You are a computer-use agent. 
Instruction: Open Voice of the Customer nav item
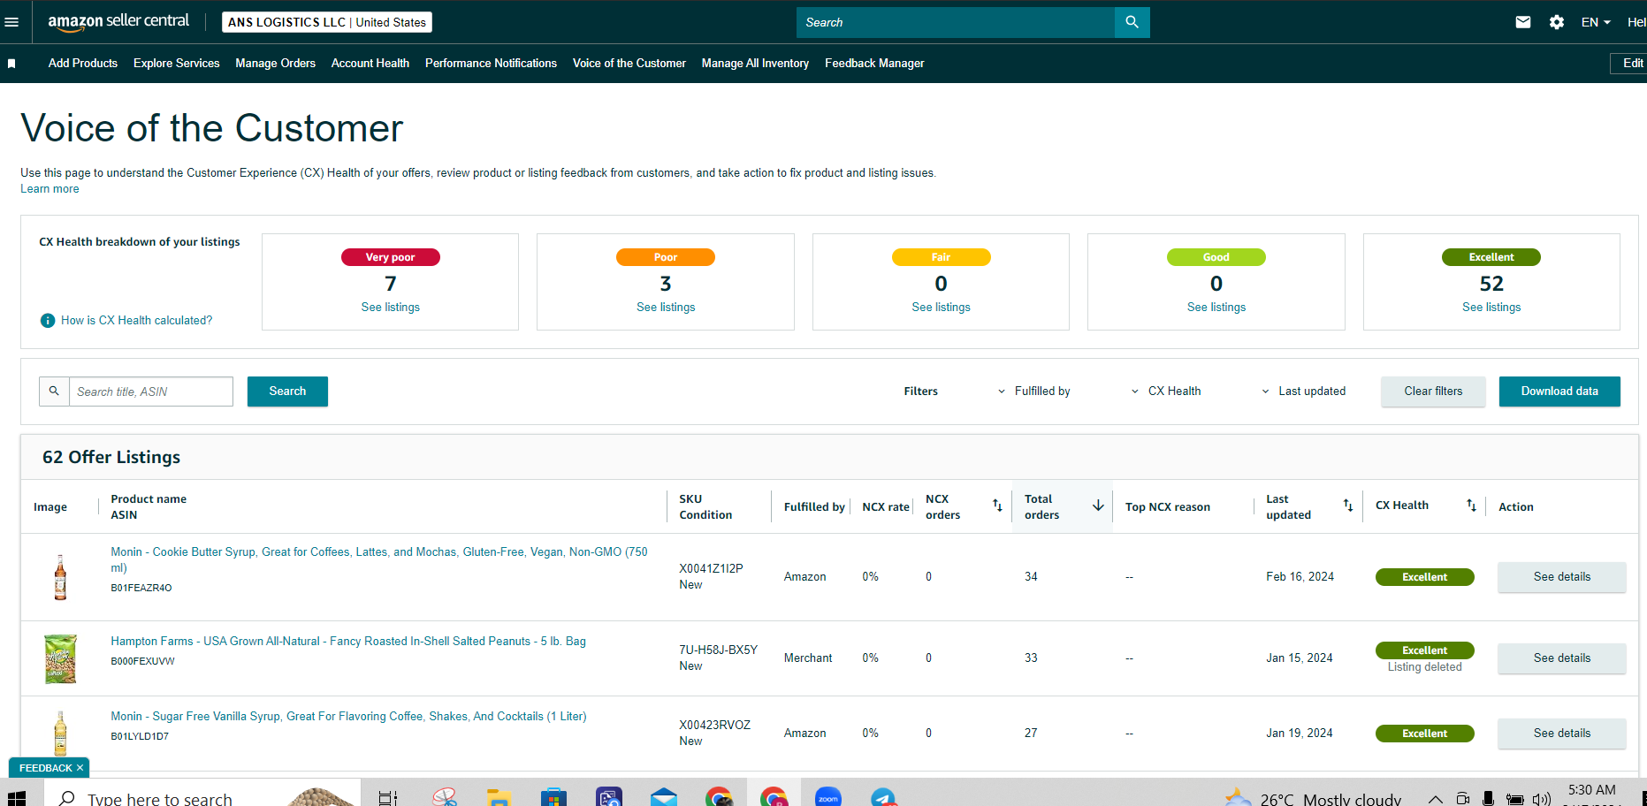pyautogui.click(x=629, y=64)
